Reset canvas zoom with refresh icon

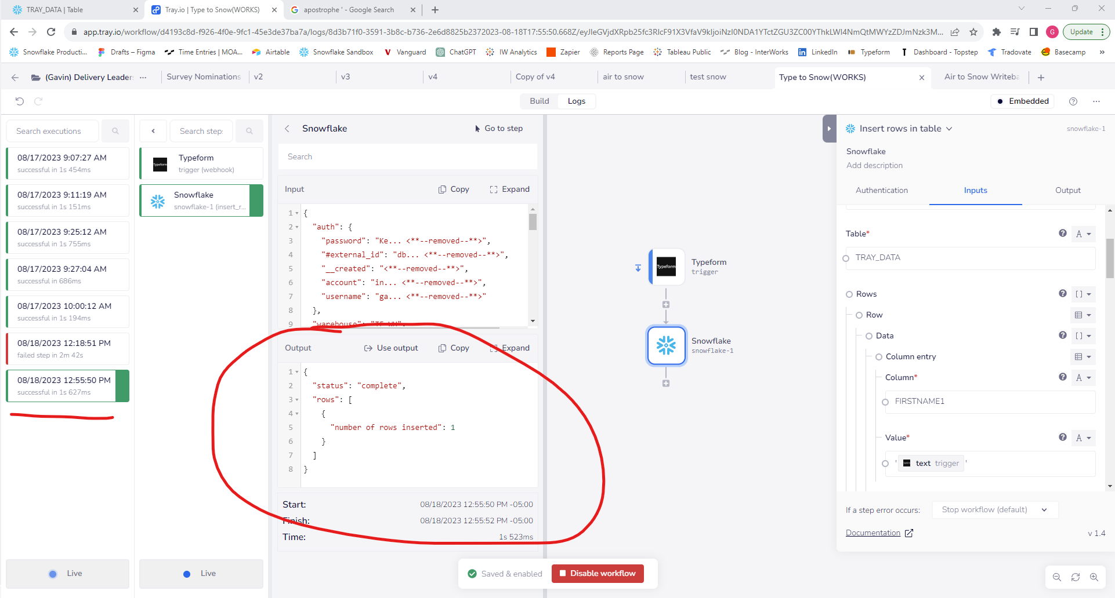pos(1076,577)
